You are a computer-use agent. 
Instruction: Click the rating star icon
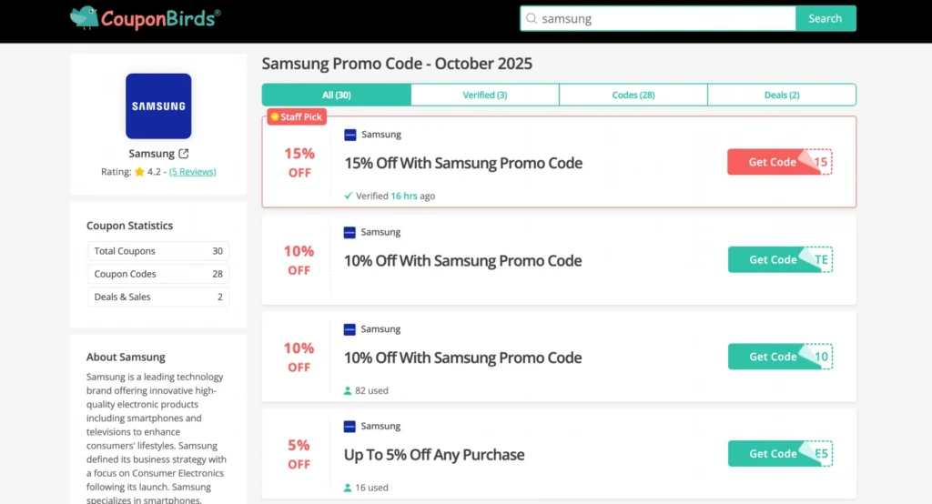139,172
